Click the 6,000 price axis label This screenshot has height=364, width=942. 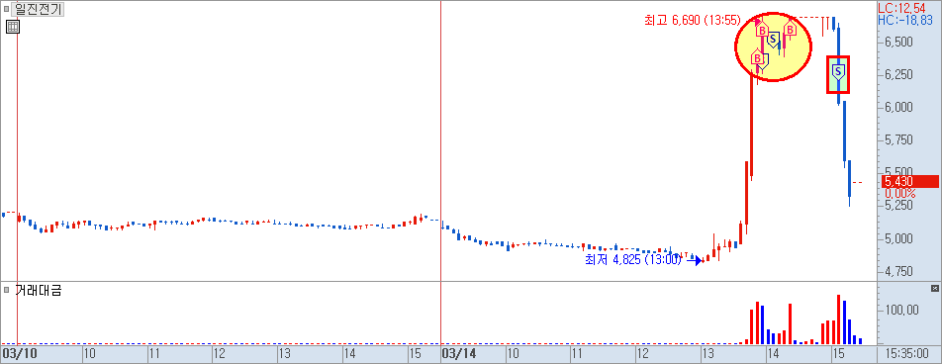898,107
